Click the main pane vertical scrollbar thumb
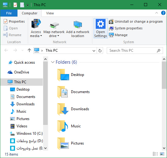The image size is (167, 158). pyautogui.click(x=164, y=75)
